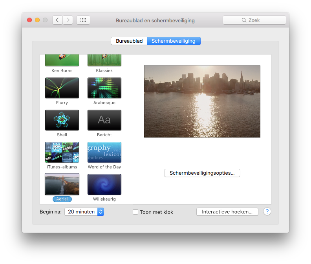Switch to the Bureaublad tab
The height and width of the screenshot is (264, 311).
129,41
